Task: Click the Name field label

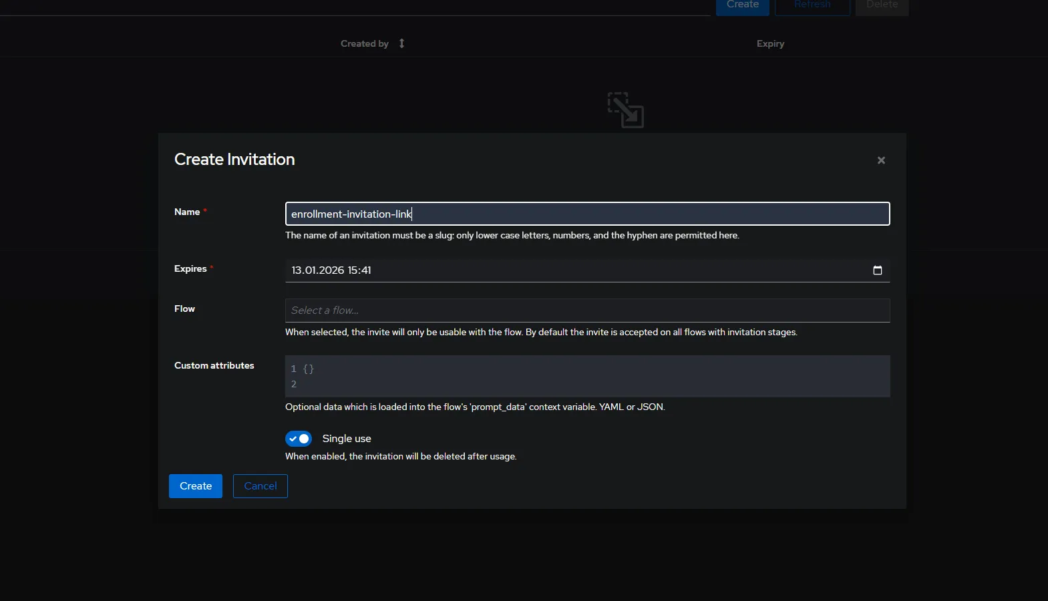Action: (187, 212)
